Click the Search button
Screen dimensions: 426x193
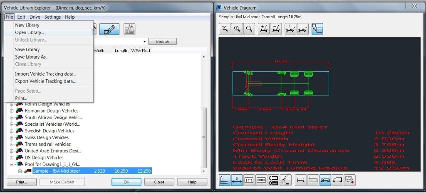click(x=162, y=42)
